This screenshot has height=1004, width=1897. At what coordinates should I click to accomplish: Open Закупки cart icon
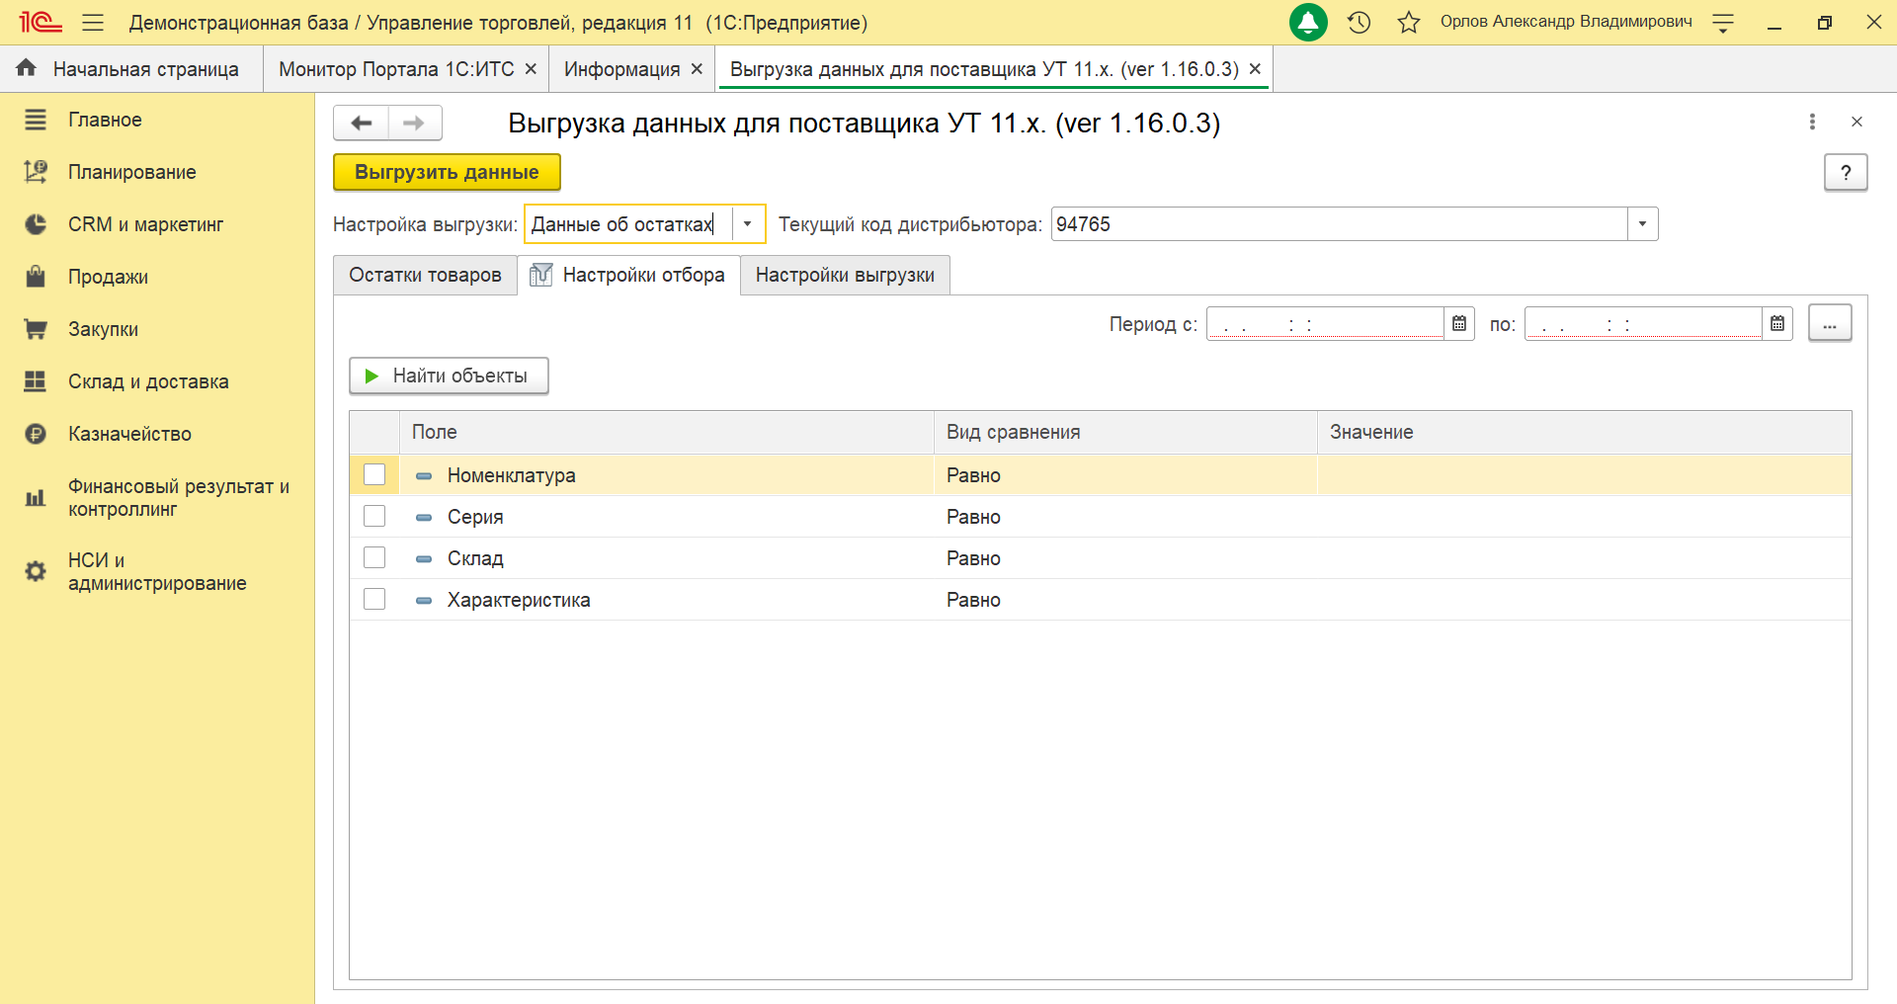[36, 329]
